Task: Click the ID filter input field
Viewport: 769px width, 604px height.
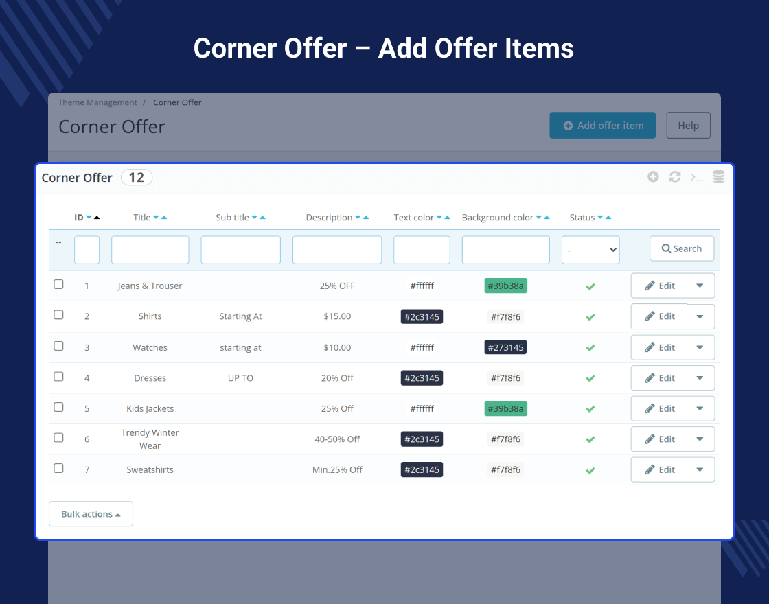Action: coord(87,250)
